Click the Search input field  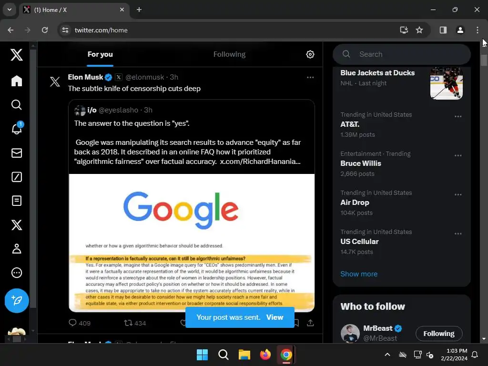[401, 54]
